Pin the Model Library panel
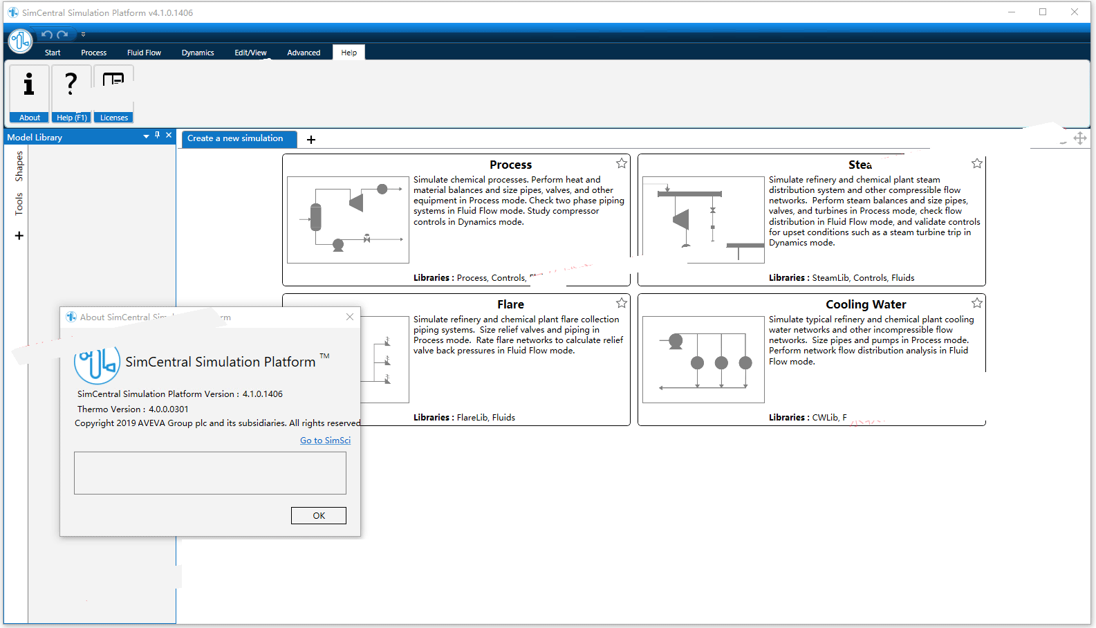This screenshot has height=628, width=1096. pyautogui.click(x=158, y=136)
